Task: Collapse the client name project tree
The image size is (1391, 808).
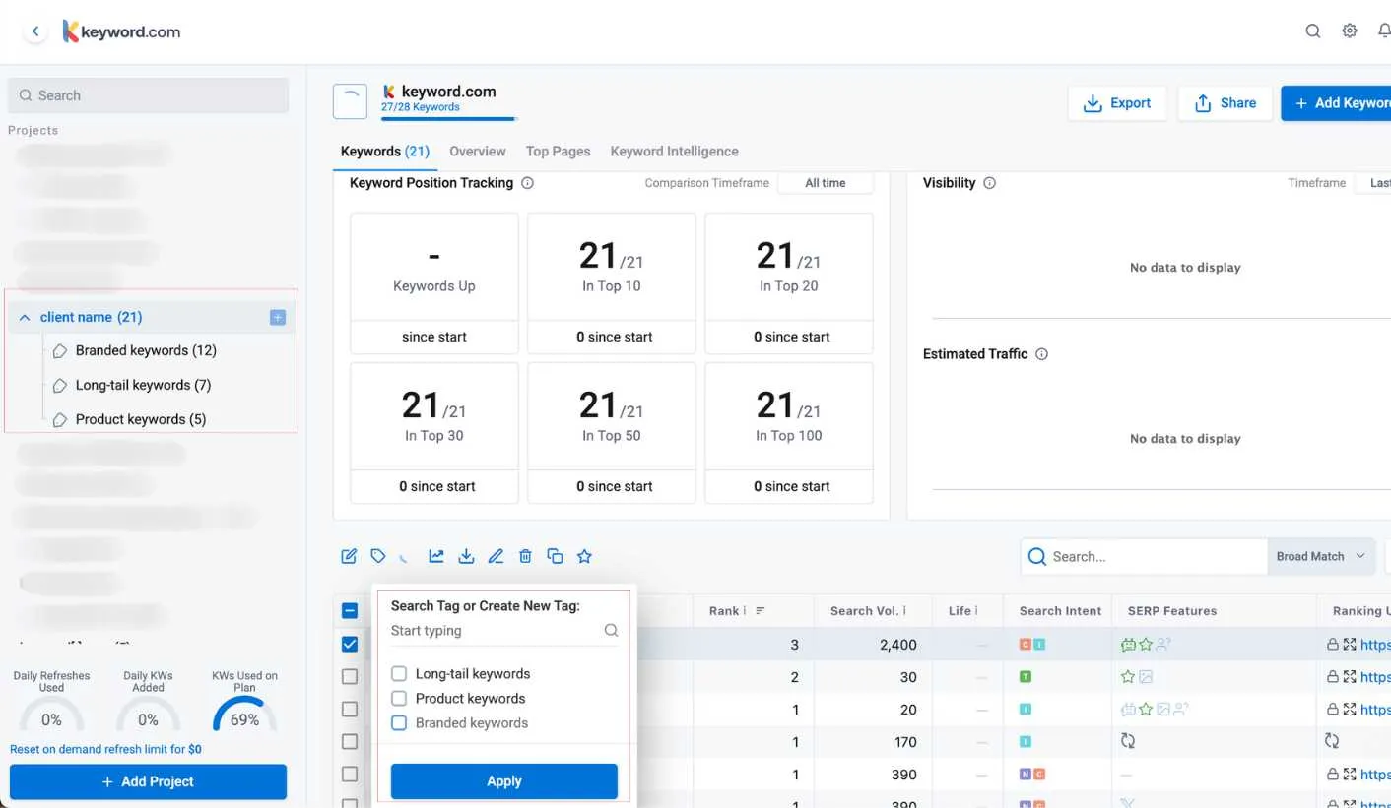Action: 25,317
